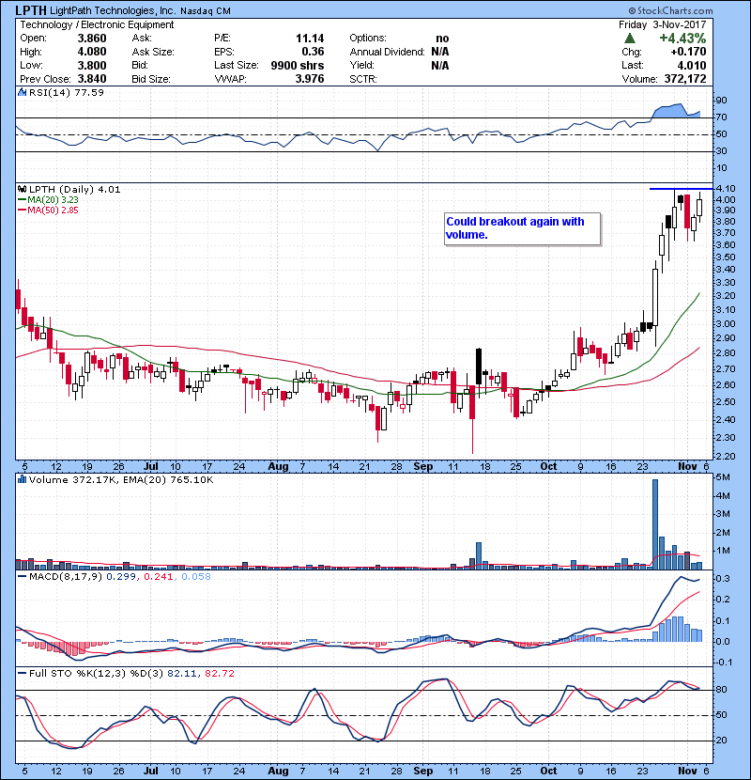Click the LPTH (Daily) 4.01 chart label
The width and height of the screenshot is (751, 780).
point(74,190)
